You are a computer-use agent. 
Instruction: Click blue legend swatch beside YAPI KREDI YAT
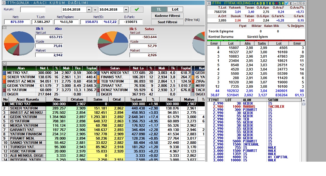tap(98, 73)
